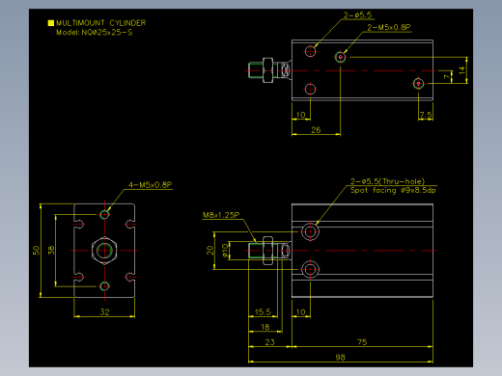Select the 15.5 dimension value

263,311
